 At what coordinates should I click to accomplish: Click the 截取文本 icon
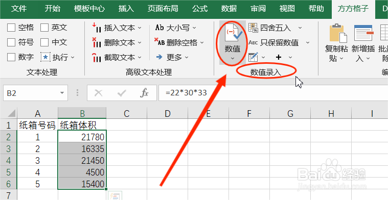(x=97, y=57)
